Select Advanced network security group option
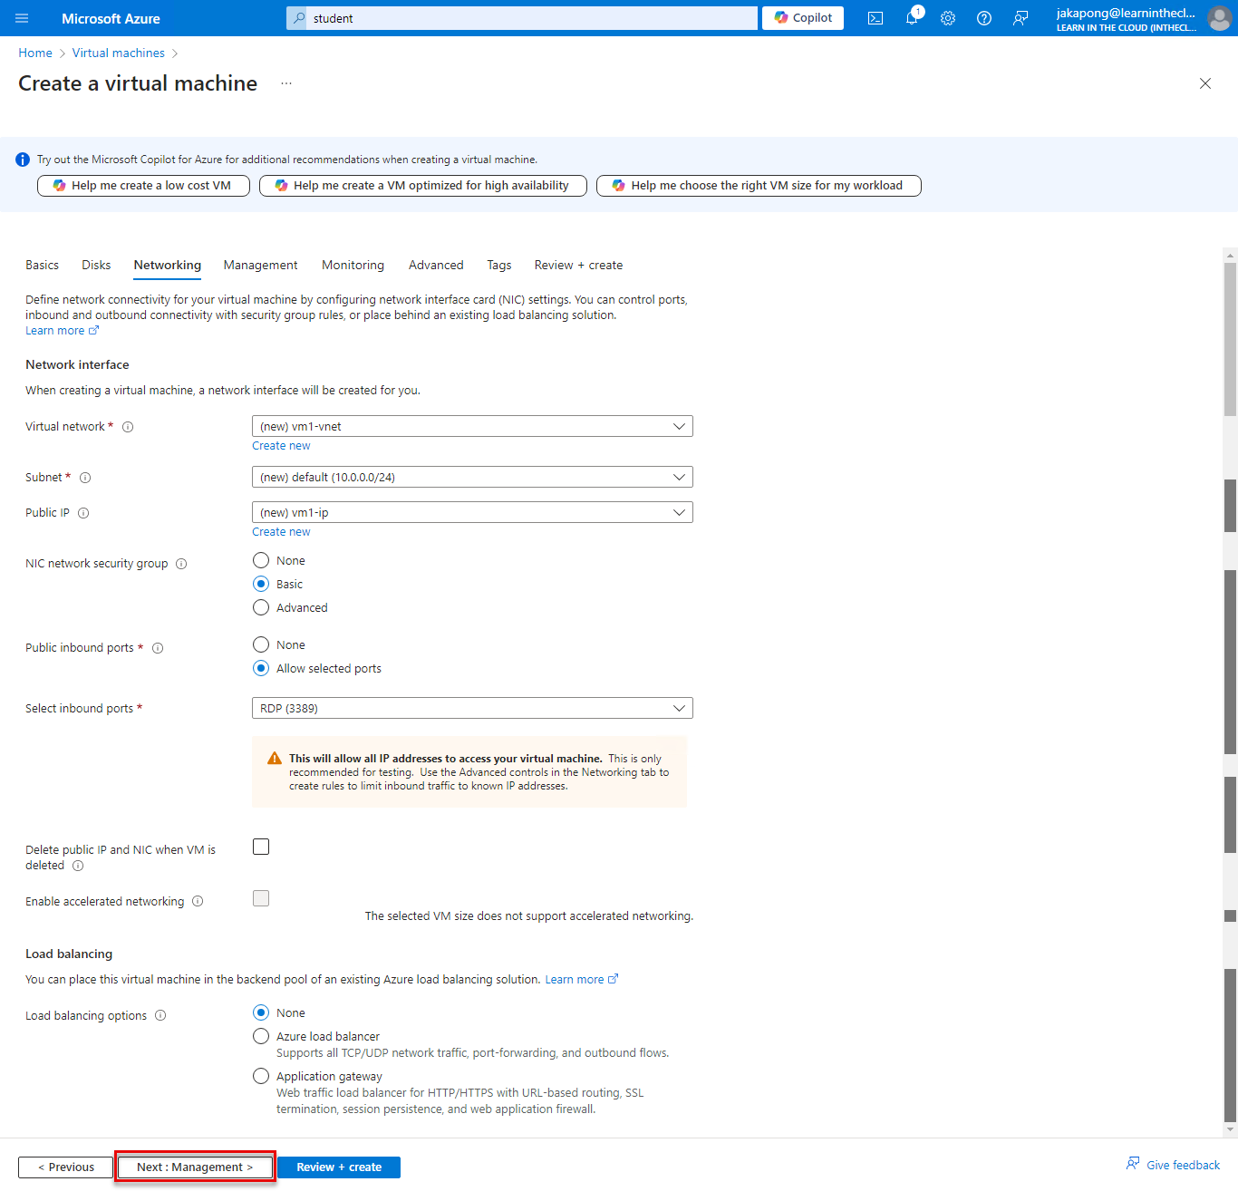1238x1201 pixels. tap(261, 607)
